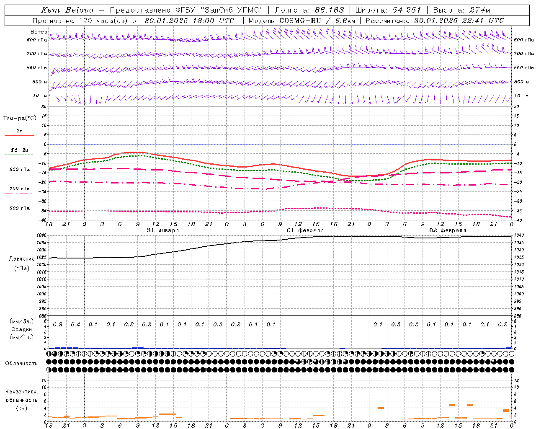Screen dimensions: 536x429
Task: Click the 2м temperature legend line sample
Action: (19, 135)
